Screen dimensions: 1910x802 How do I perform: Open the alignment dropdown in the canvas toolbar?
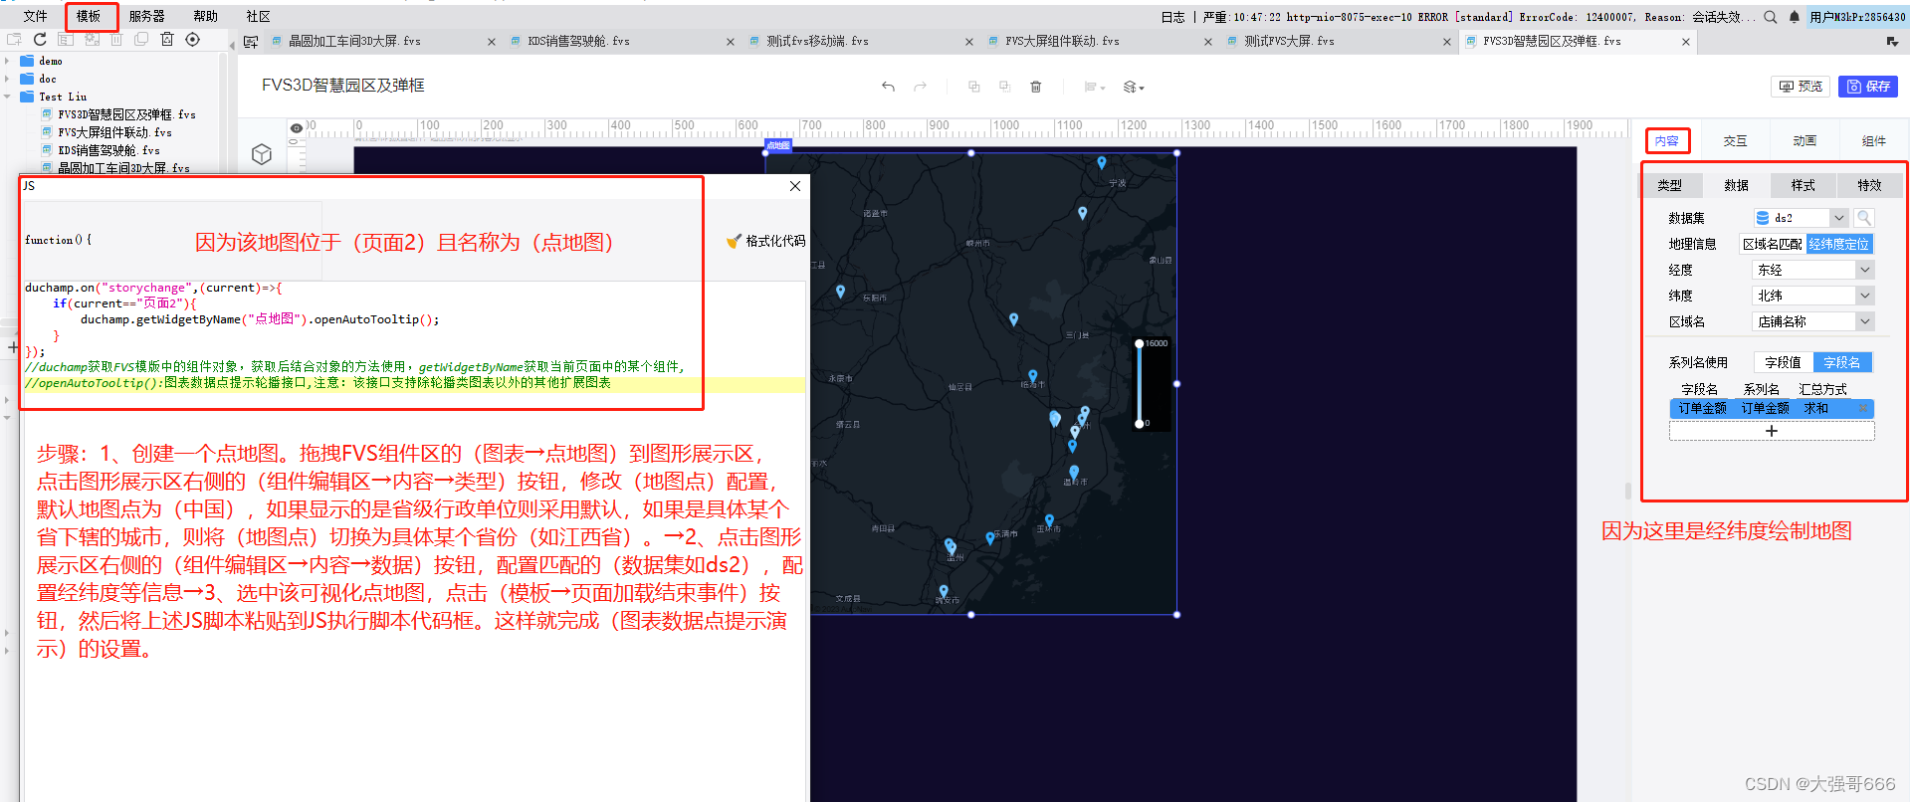click(x=1095, y=88)
